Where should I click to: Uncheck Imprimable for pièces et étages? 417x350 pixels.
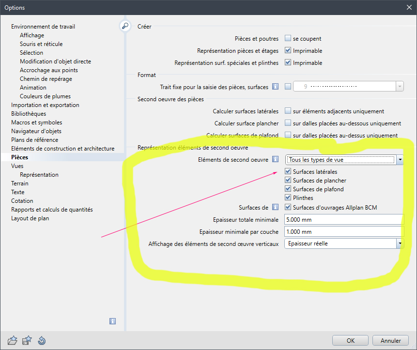288,50
